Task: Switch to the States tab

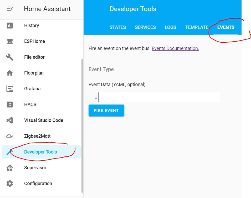Action: click(118, 27)
